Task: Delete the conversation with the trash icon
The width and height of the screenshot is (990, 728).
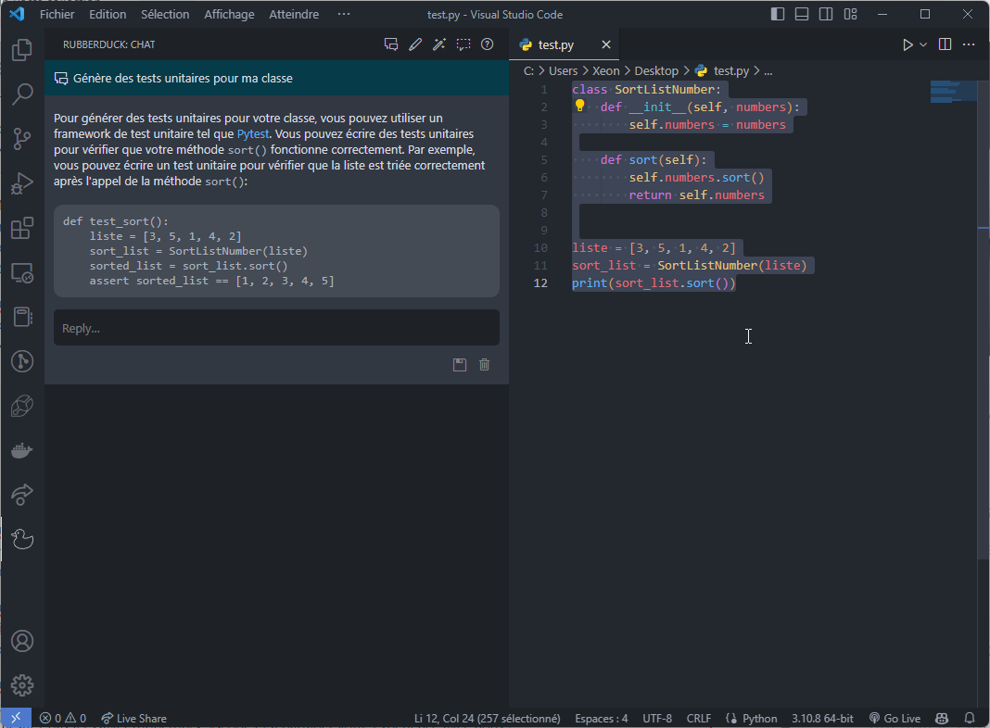Action: click(x=484, y=365)
